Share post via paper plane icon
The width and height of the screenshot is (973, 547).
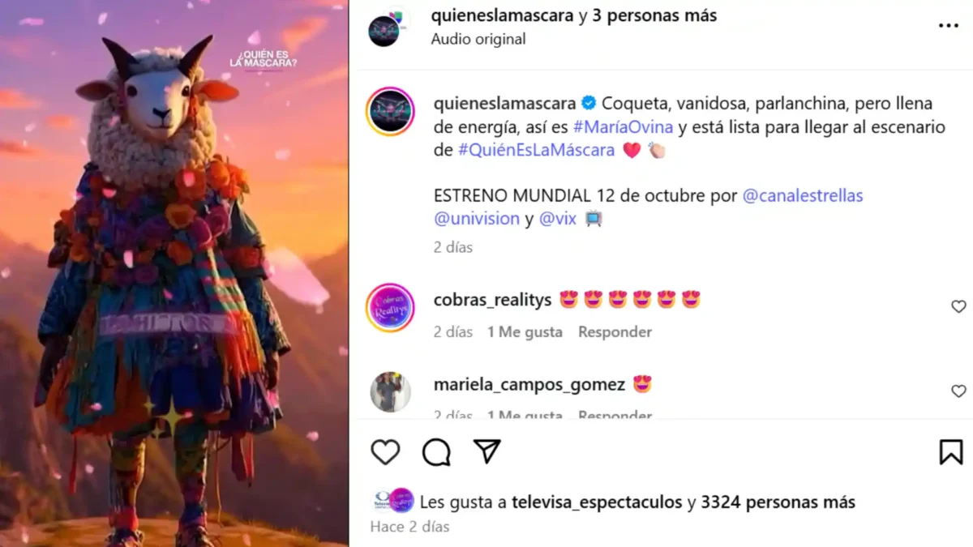(x=486, y=451)
